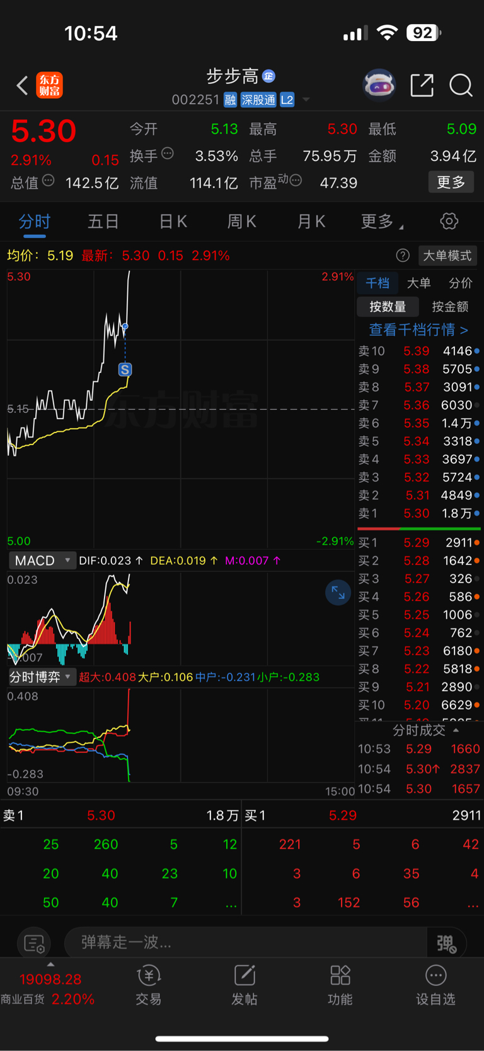
Task: Switch to 分时 tab
Action: pos(35,222)
